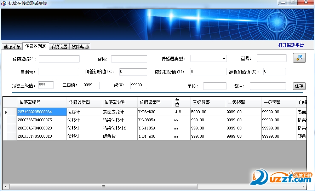Select cell 288B6A6704000028
The image size is (315, 191).
tap(42, 128)
